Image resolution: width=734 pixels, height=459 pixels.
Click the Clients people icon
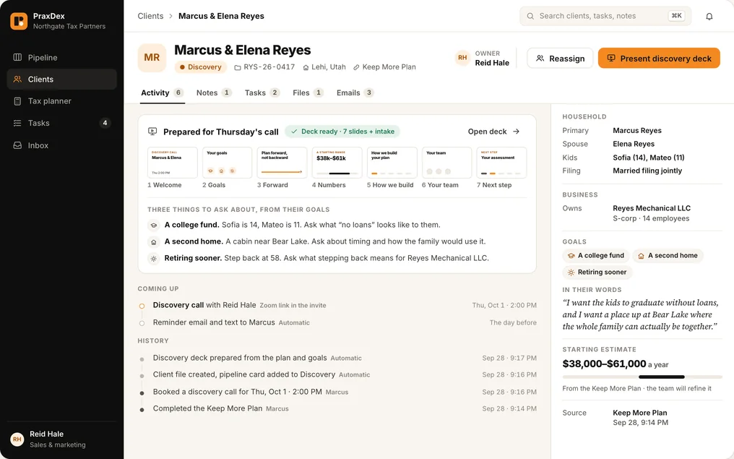click(x=17, y=80)
